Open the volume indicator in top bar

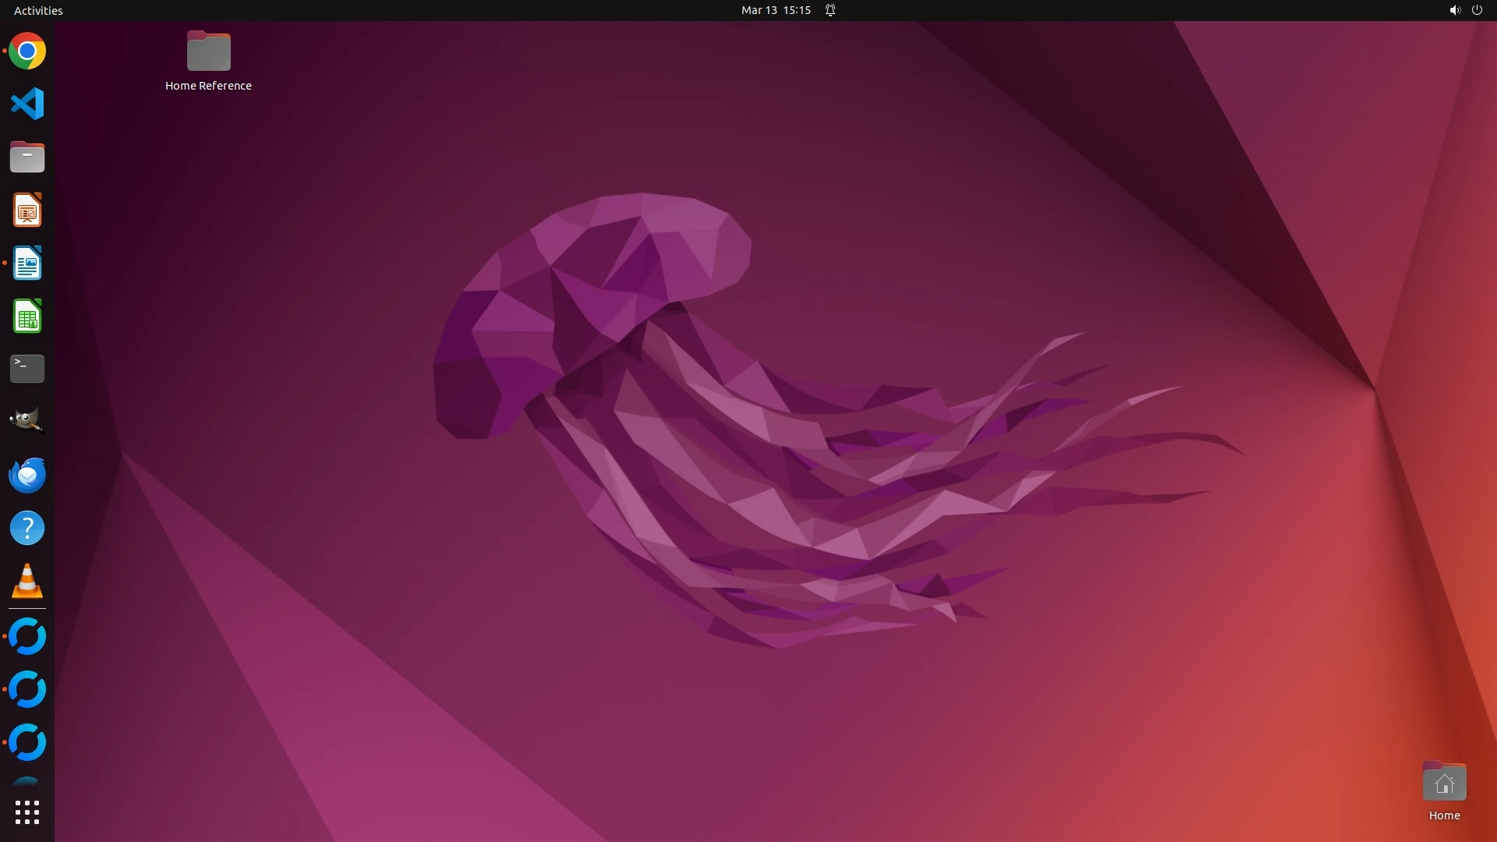(1454, 10)
